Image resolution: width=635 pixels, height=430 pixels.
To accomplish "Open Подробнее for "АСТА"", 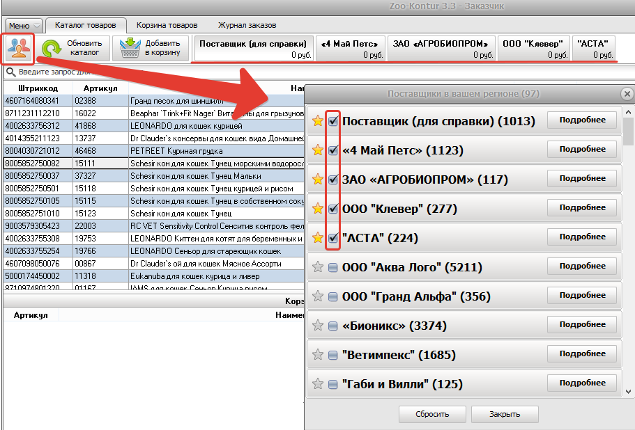I will [582, 237].
